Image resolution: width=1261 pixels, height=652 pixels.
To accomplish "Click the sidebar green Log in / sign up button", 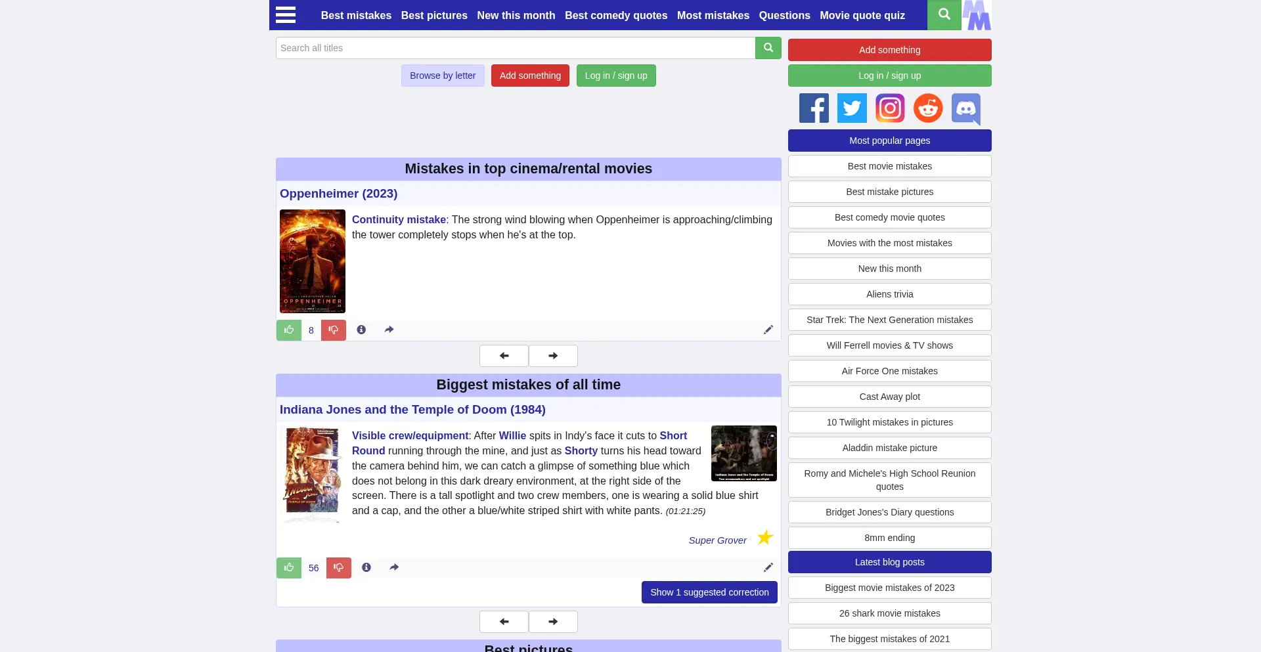I will point(890,76).
